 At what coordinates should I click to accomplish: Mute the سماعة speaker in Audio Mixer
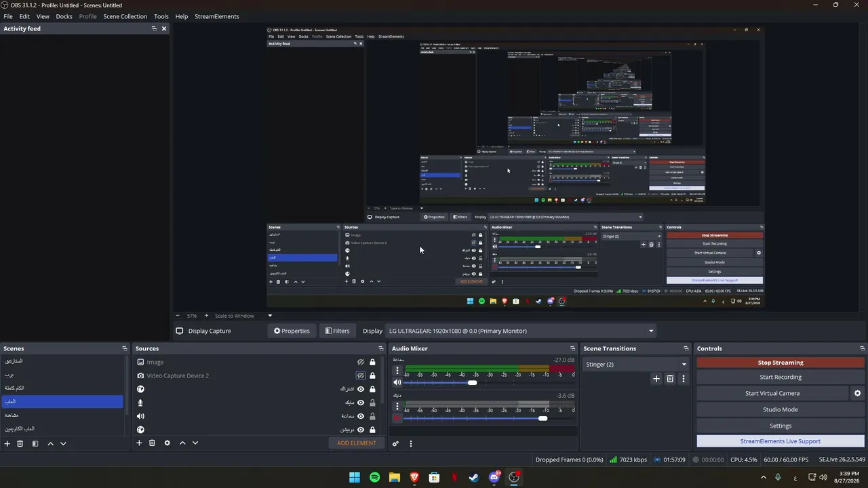(397, 382)
